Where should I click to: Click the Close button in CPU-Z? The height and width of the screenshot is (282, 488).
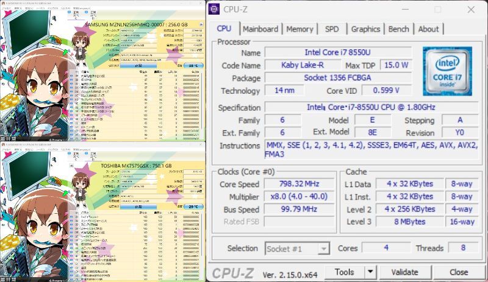click(x=459, y=272)
